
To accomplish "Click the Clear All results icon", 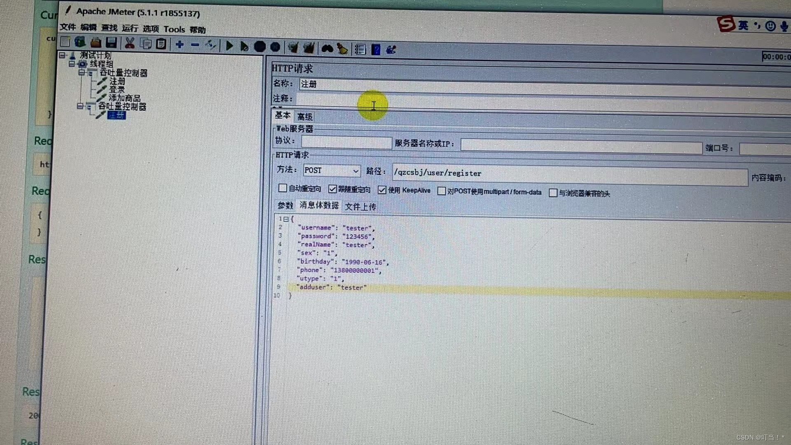I will pos(309,48).
